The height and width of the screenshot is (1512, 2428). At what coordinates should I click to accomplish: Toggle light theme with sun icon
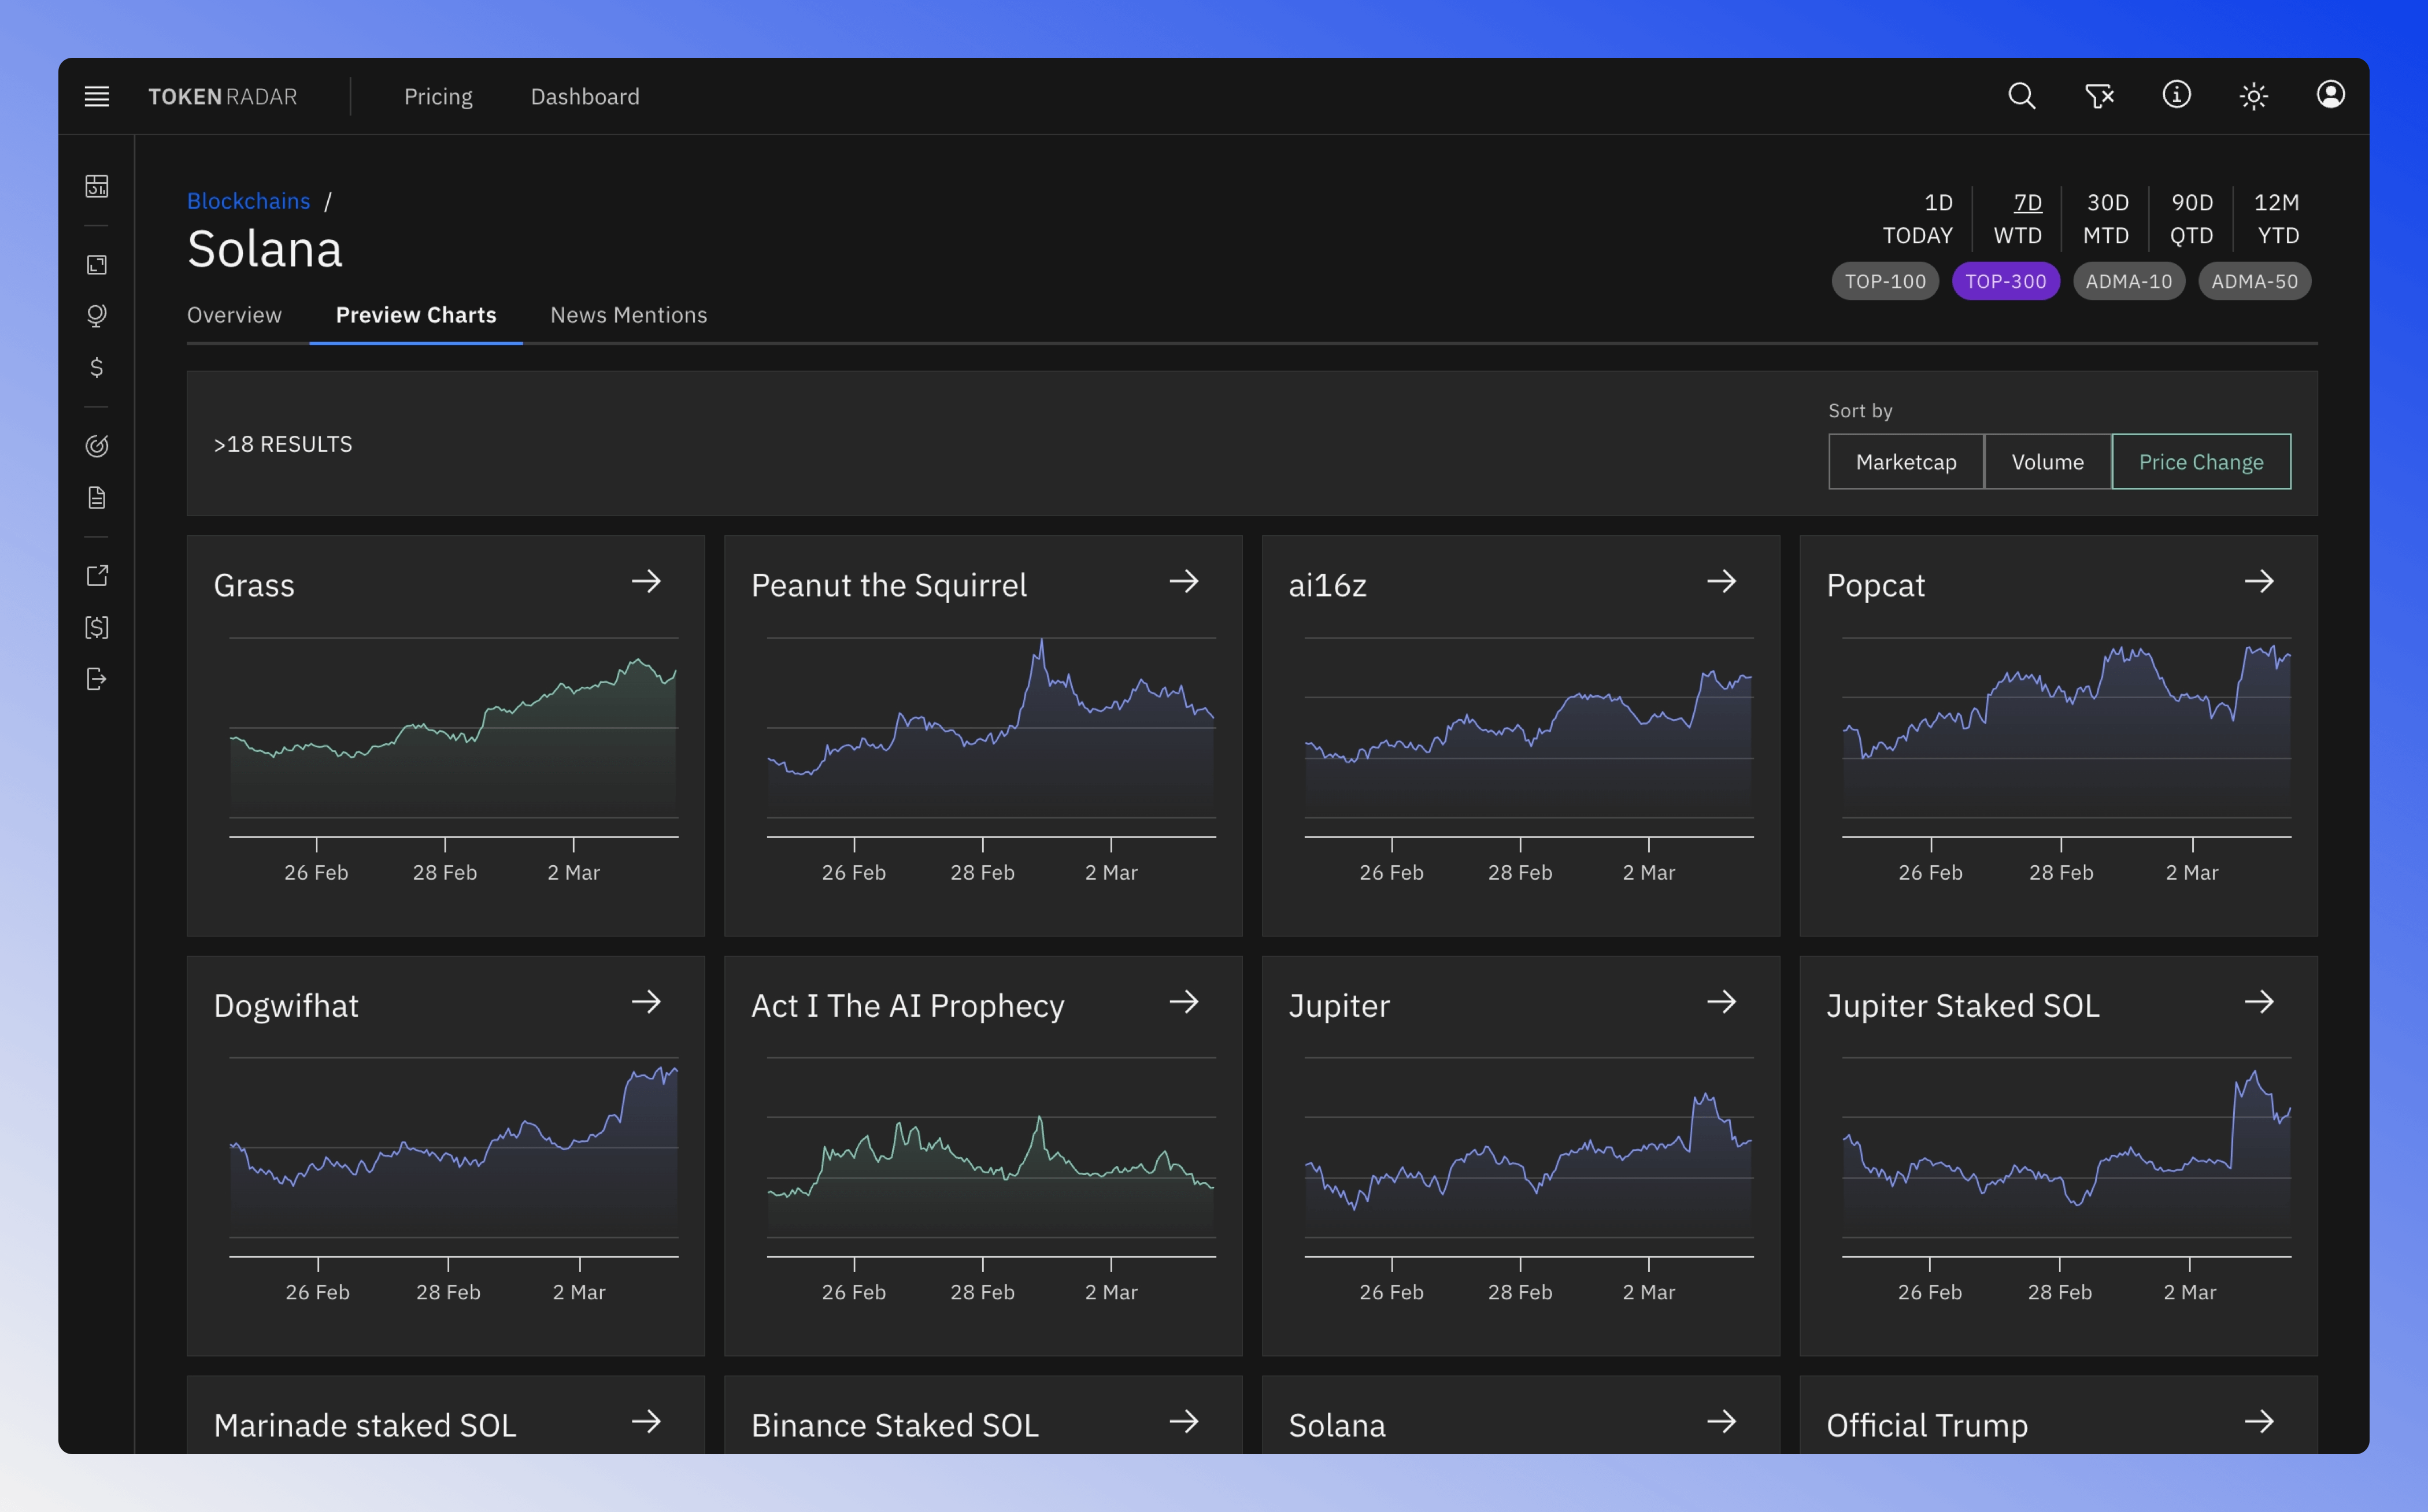(2253, 96)
